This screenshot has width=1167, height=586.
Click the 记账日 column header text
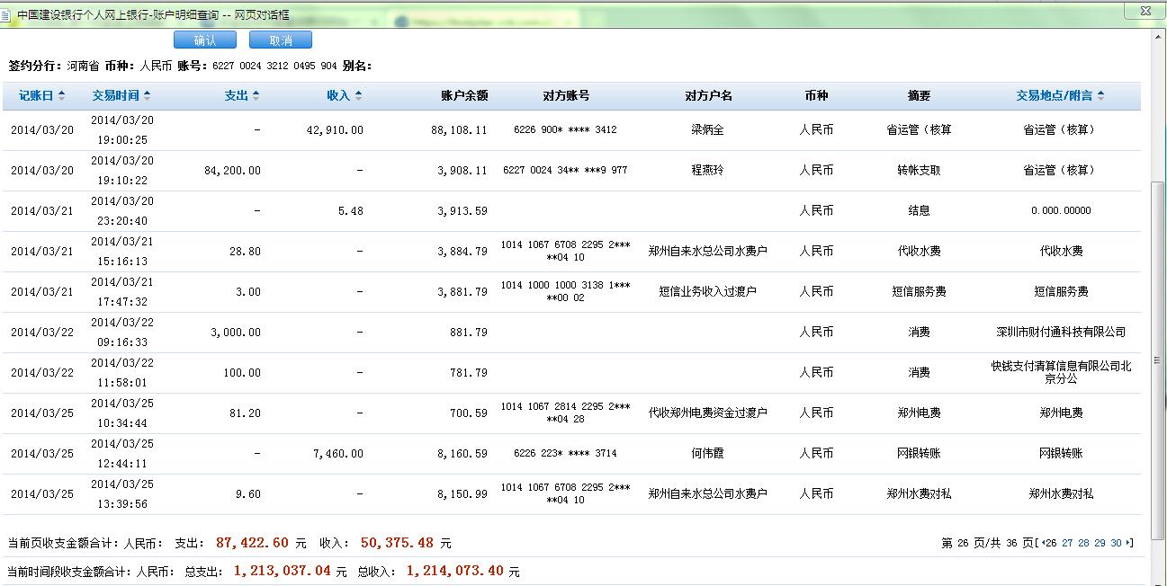click(x=42, y=96)
